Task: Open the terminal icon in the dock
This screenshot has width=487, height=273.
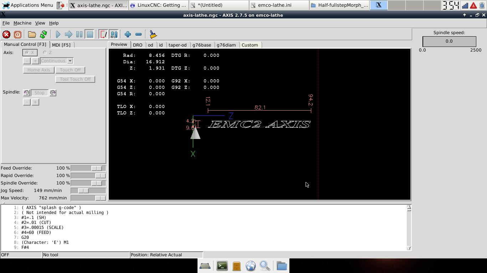Action: tap(222, 266)
